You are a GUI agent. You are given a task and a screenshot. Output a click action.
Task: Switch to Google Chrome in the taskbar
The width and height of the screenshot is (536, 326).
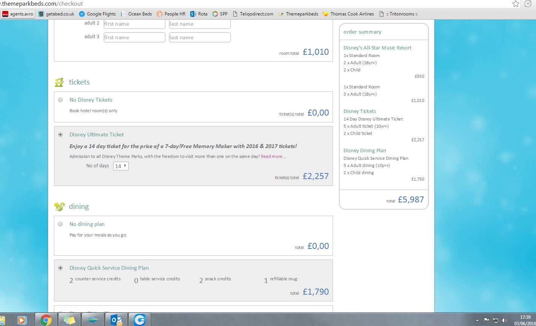46,320
